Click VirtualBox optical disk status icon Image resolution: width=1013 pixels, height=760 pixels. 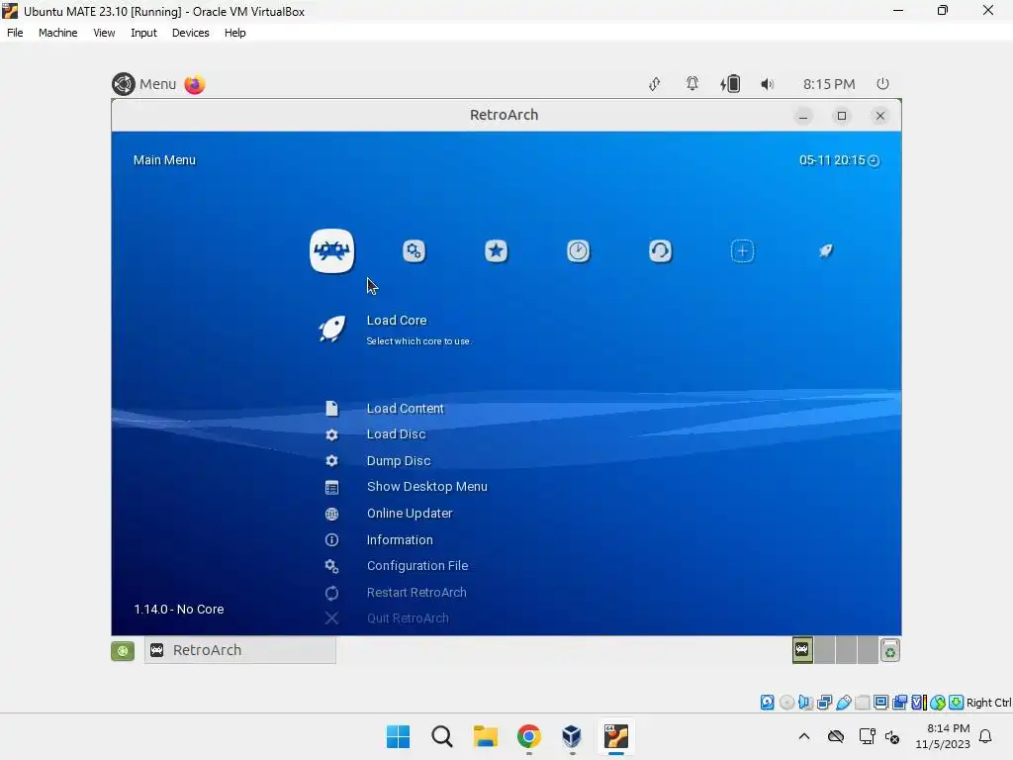tap(786, 703)
